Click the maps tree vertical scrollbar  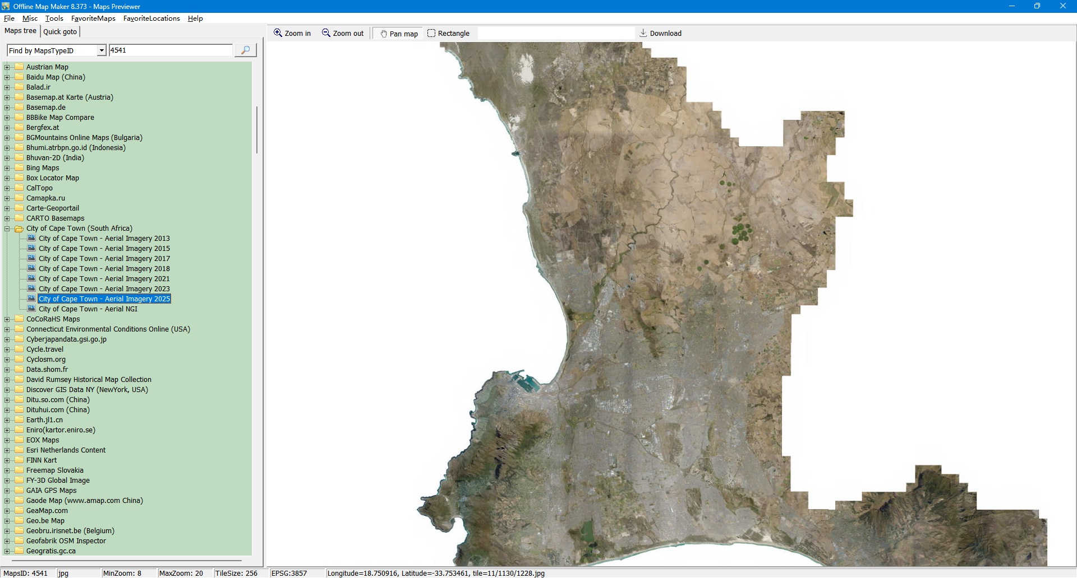(x=257, y=130)
